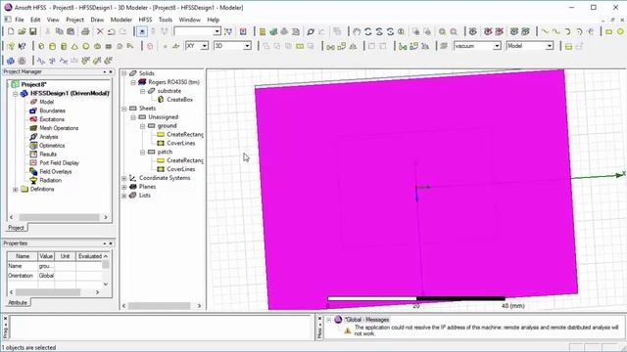Click the Save floppy disk icon
The height and width of the screenshot is (352, 627).
click(x=33, y=31)
